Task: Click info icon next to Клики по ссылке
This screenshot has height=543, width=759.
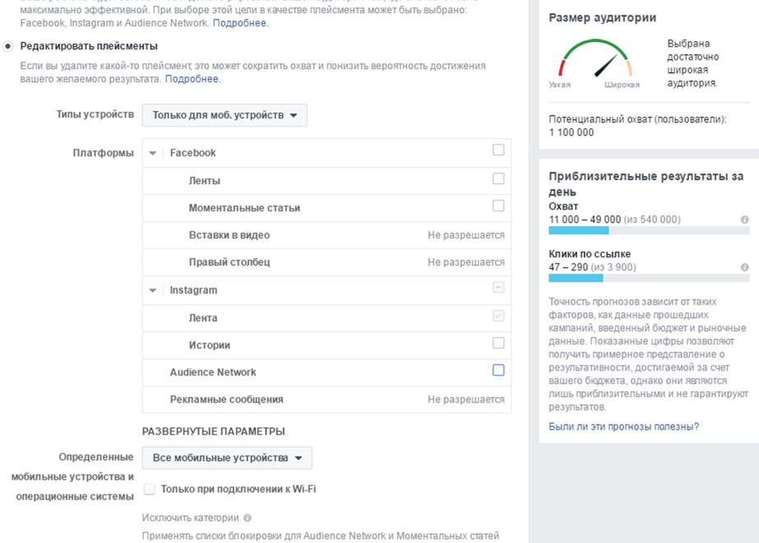Action: tap(744, 268)
